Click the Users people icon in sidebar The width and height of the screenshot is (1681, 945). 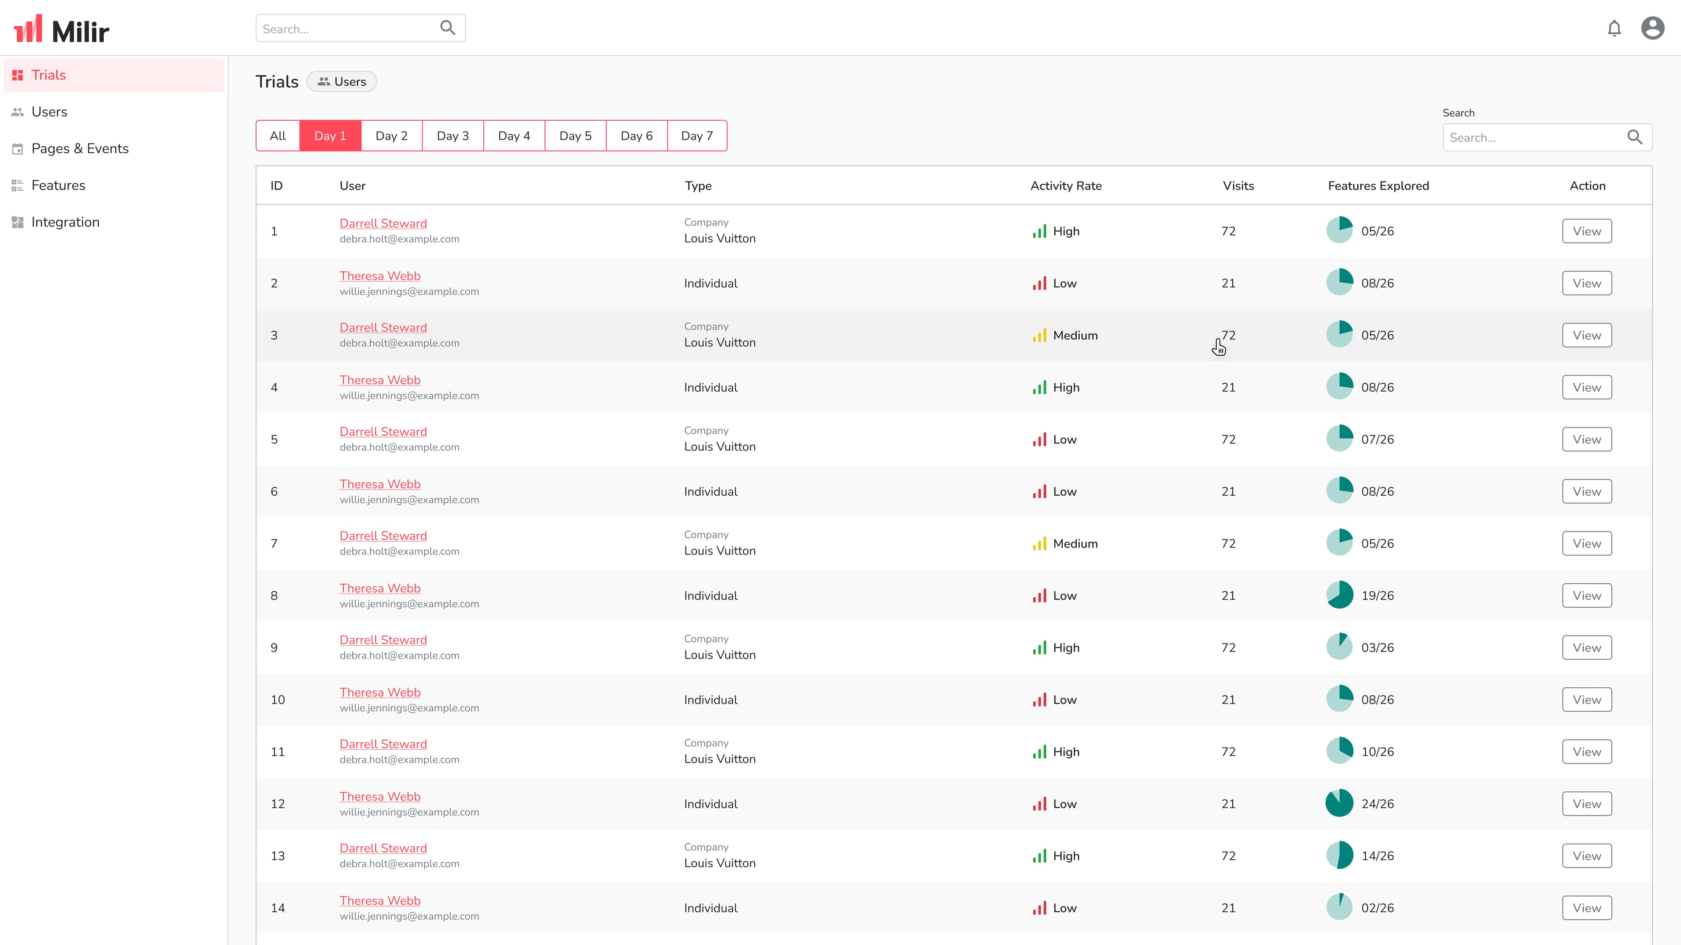[x=18, y=112]
